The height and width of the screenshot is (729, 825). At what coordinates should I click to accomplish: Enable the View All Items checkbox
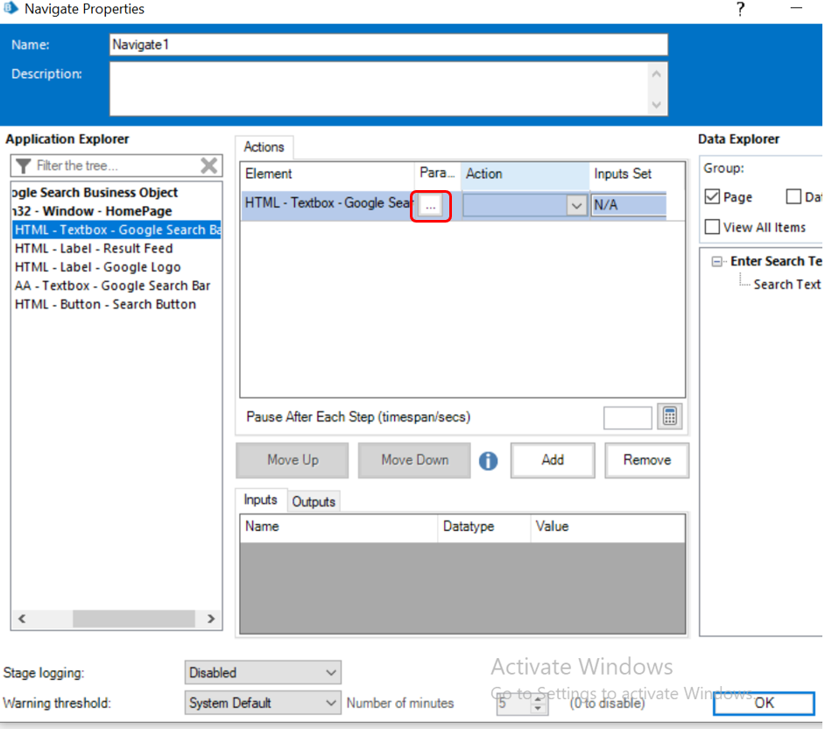[x=712, y=227]
